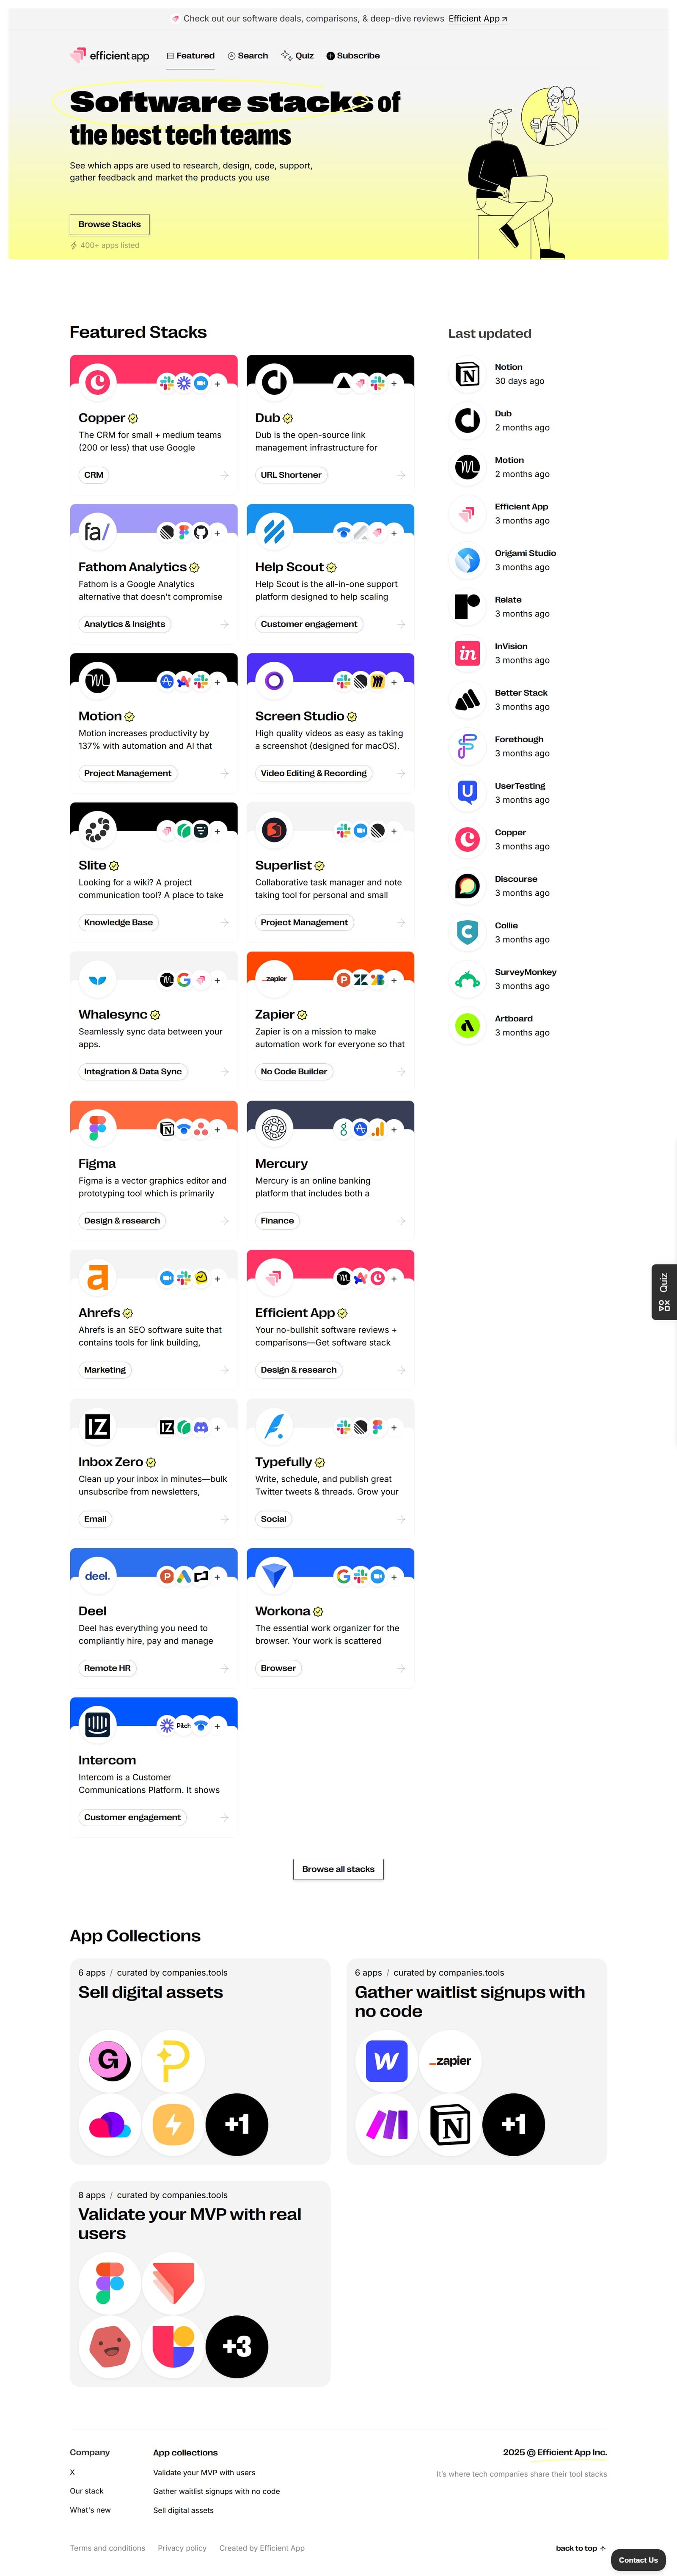This screenshot has height=2576, width=677.
Task: Open Validate your MVP with real users collection
Action: coord(200,2284)
